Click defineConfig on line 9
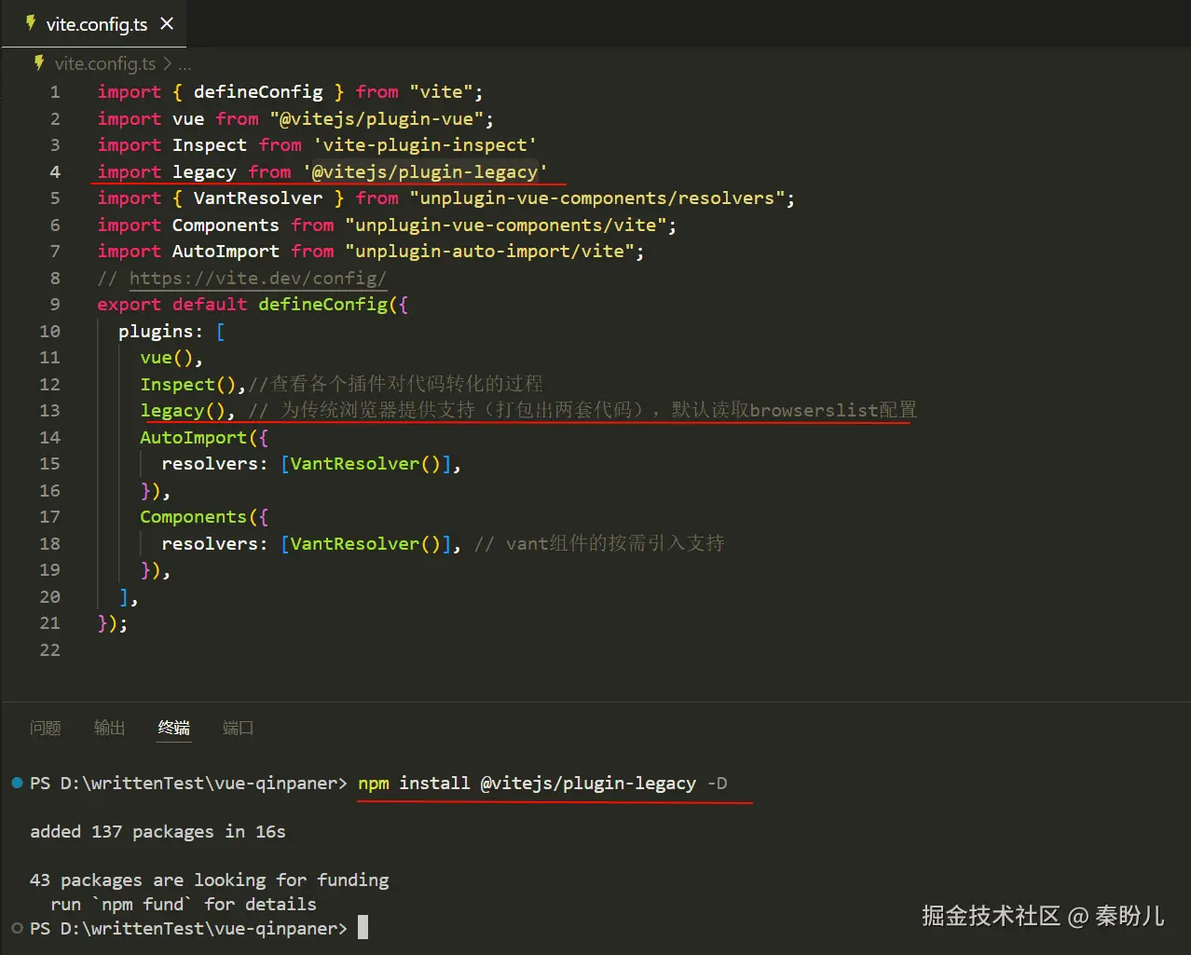1191x955 pixels. pos(322,305)
